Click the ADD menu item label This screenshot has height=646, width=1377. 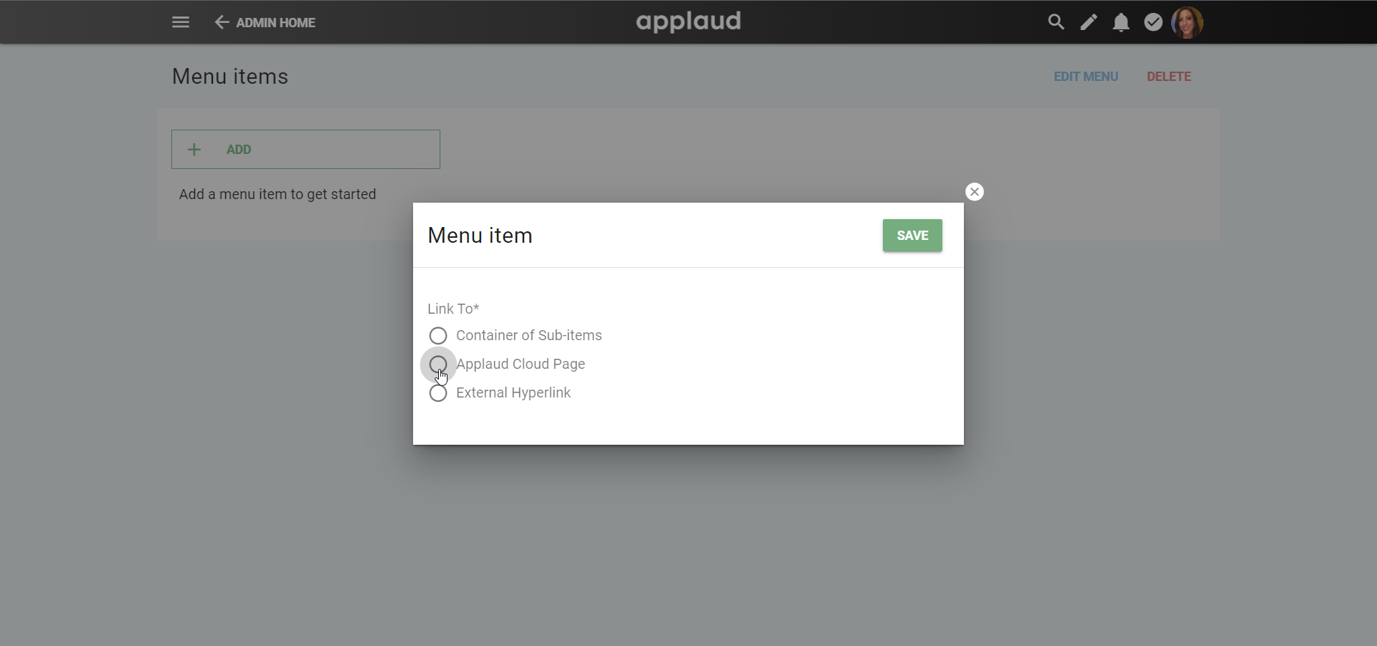[239, 150]
